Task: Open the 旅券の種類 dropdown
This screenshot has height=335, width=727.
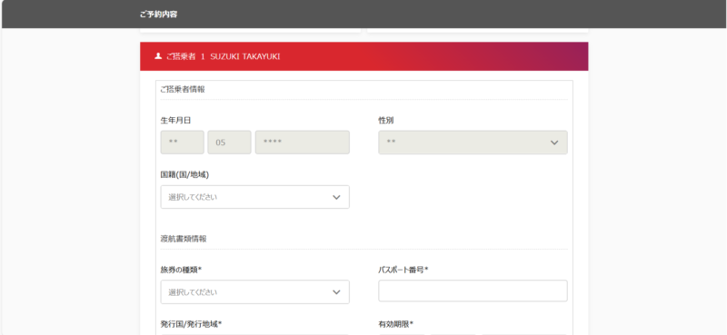Action: coord(255,292)
